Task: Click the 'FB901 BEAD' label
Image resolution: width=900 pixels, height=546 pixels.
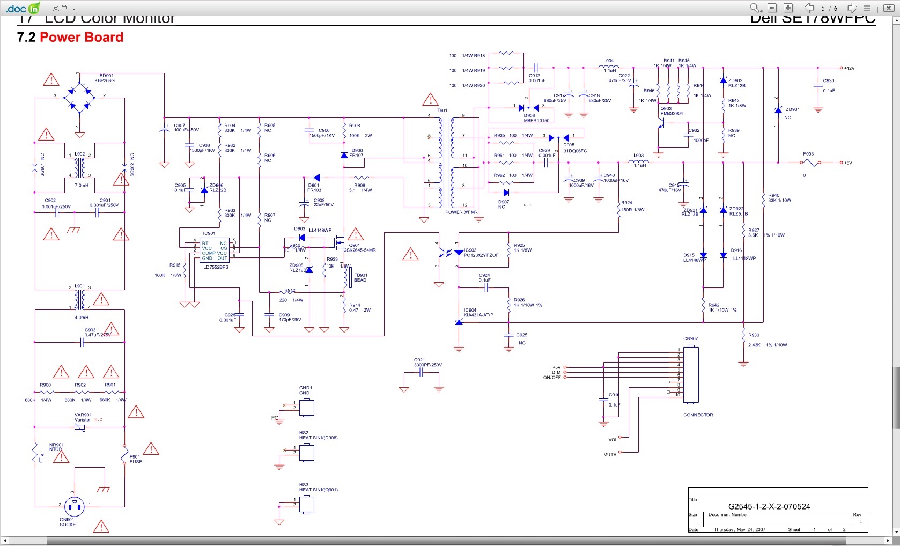Action: tap(360, 277)
